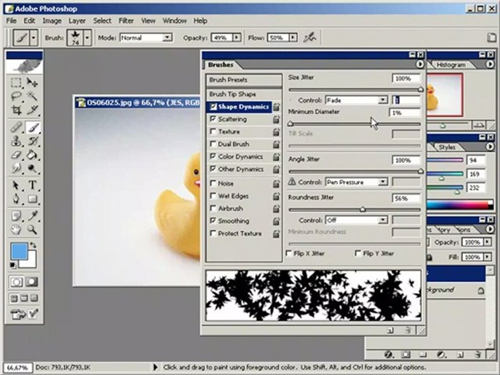Select the Rectangle shape tool
Screen dimensions: 500x375
[32, 199]
